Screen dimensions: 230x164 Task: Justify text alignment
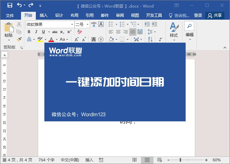[133, 32]
